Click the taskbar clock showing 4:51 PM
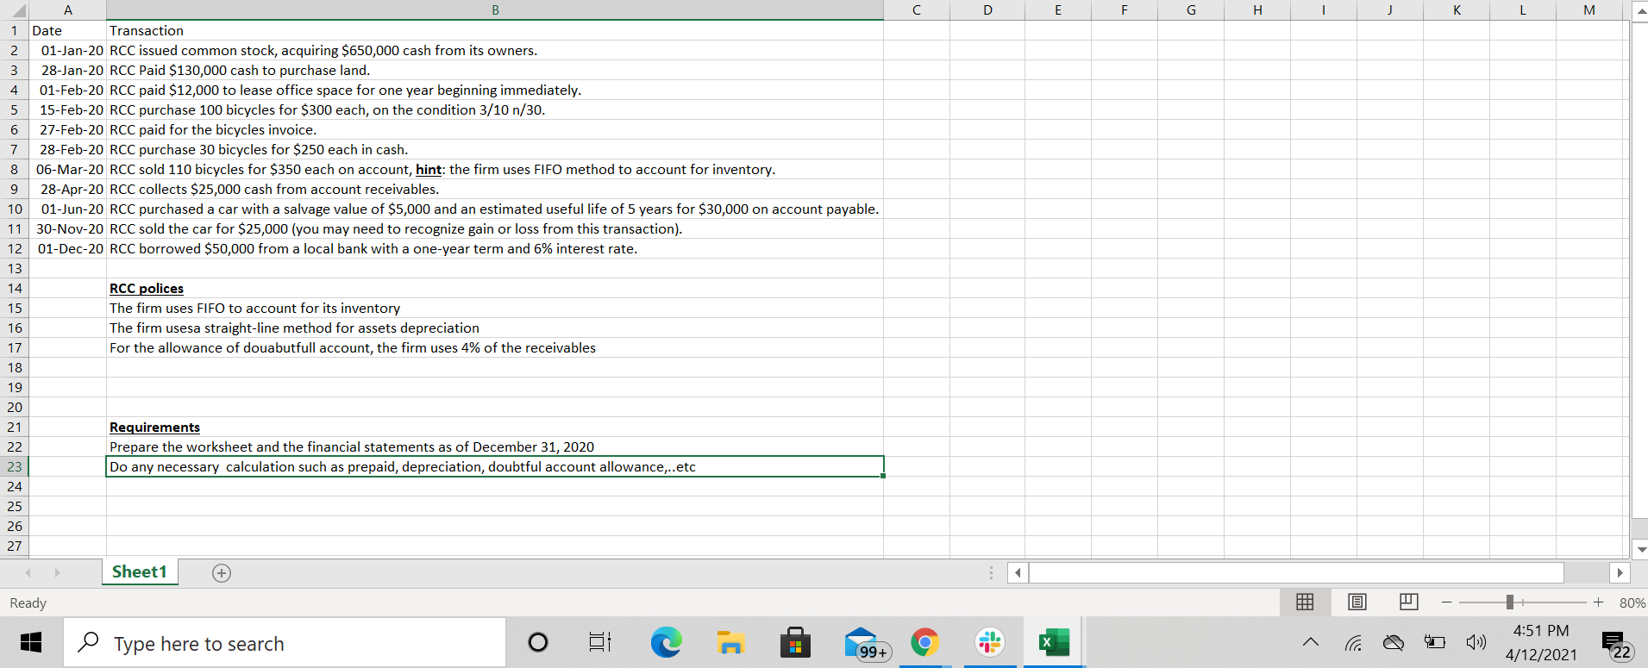The width and height of the screenshot is (1648, 668). 1541,643
